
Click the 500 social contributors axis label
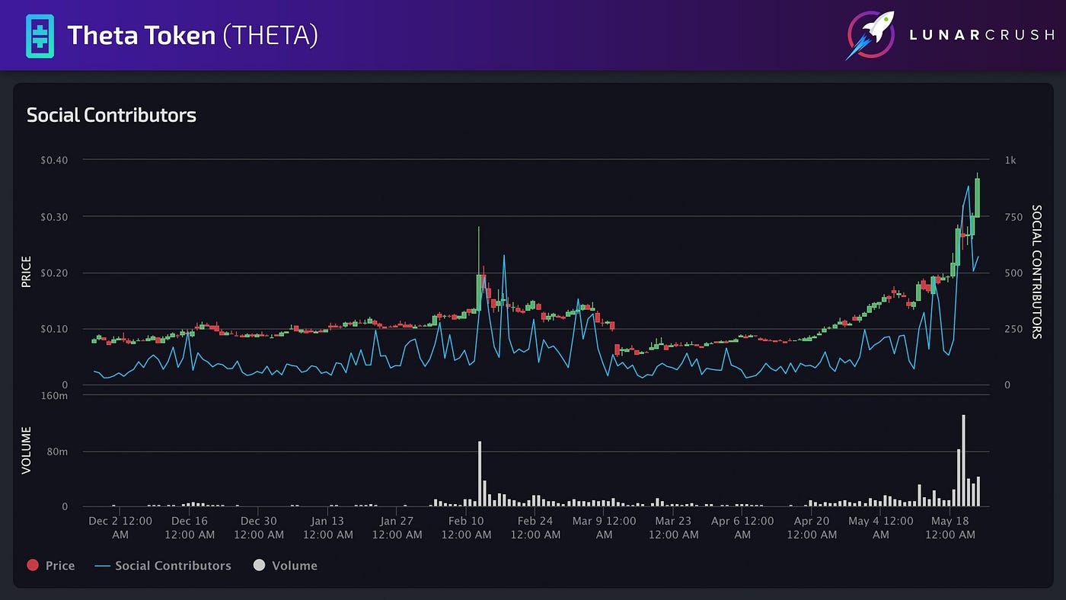(x=1013, y=273)
